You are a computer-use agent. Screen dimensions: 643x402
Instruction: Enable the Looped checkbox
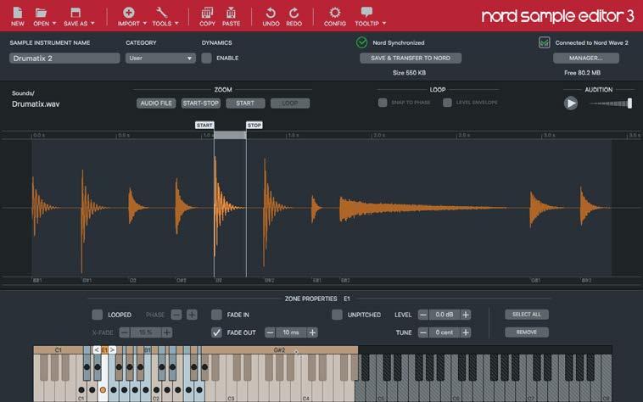tap(98, 315)
